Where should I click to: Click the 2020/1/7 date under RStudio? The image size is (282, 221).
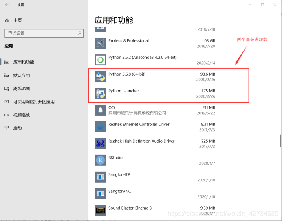(207, 163)
